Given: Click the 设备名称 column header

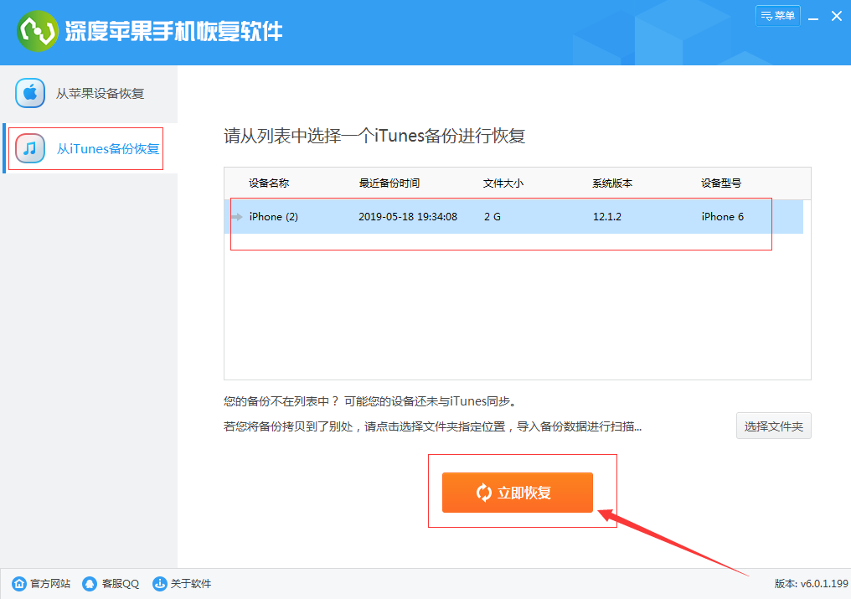Looking at the screenshot, I should (269, 183).
